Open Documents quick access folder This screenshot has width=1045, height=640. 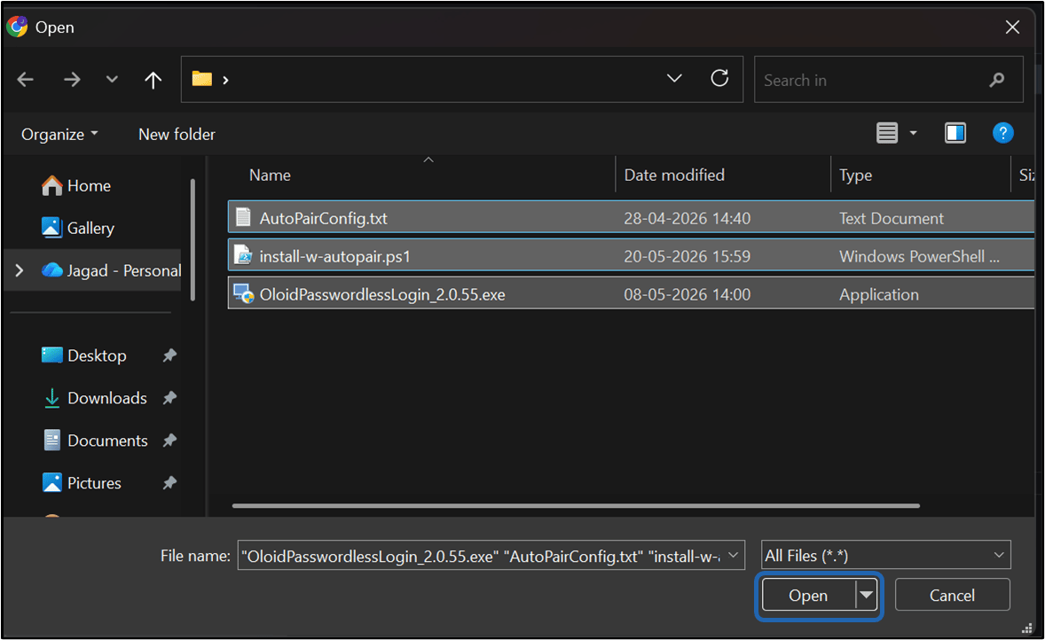95,441
